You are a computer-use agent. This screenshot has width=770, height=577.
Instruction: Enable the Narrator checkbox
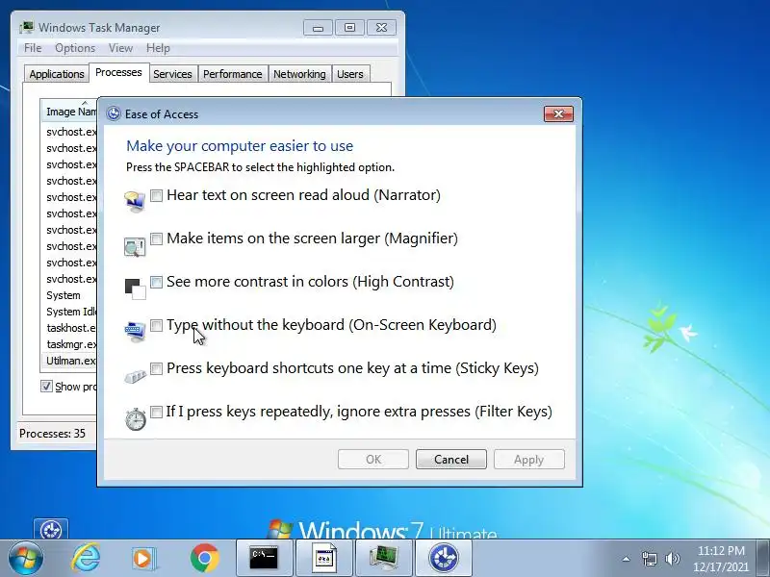click(x=156, y=196)
